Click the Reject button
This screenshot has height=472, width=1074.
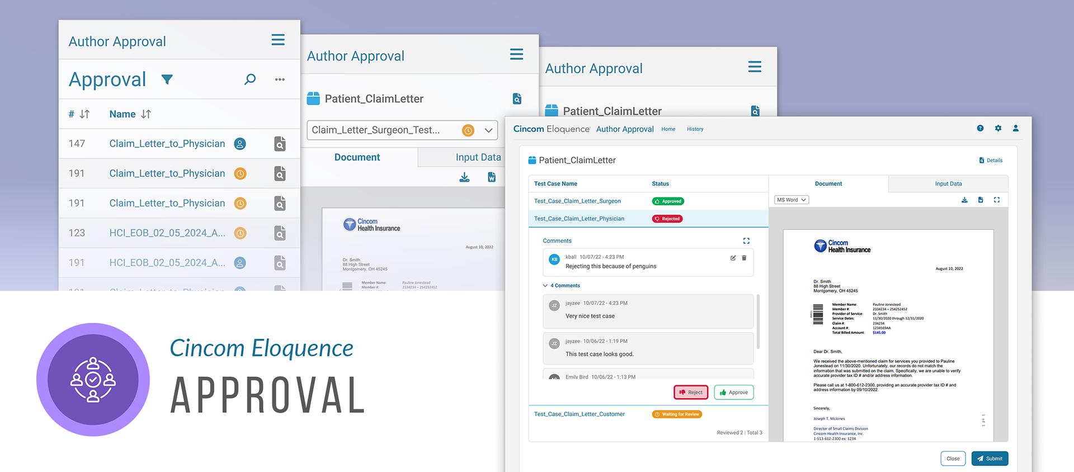(x=691, y=393)
